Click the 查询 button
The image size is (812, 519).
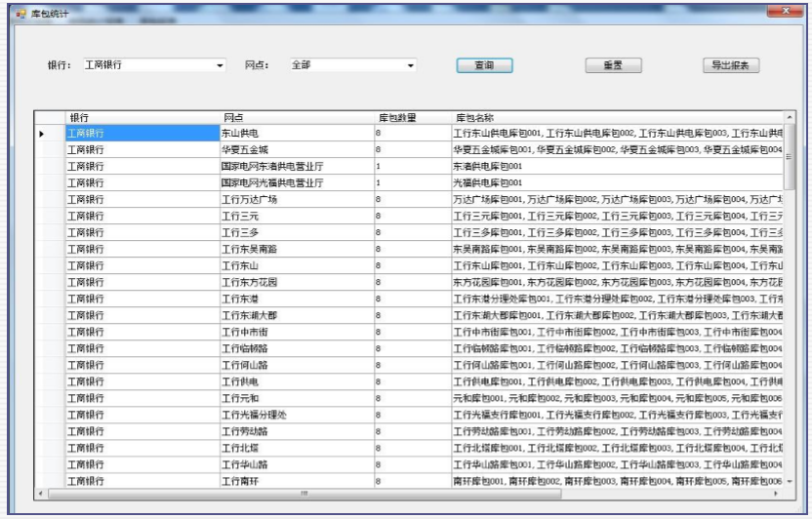[x=484, y=65]
